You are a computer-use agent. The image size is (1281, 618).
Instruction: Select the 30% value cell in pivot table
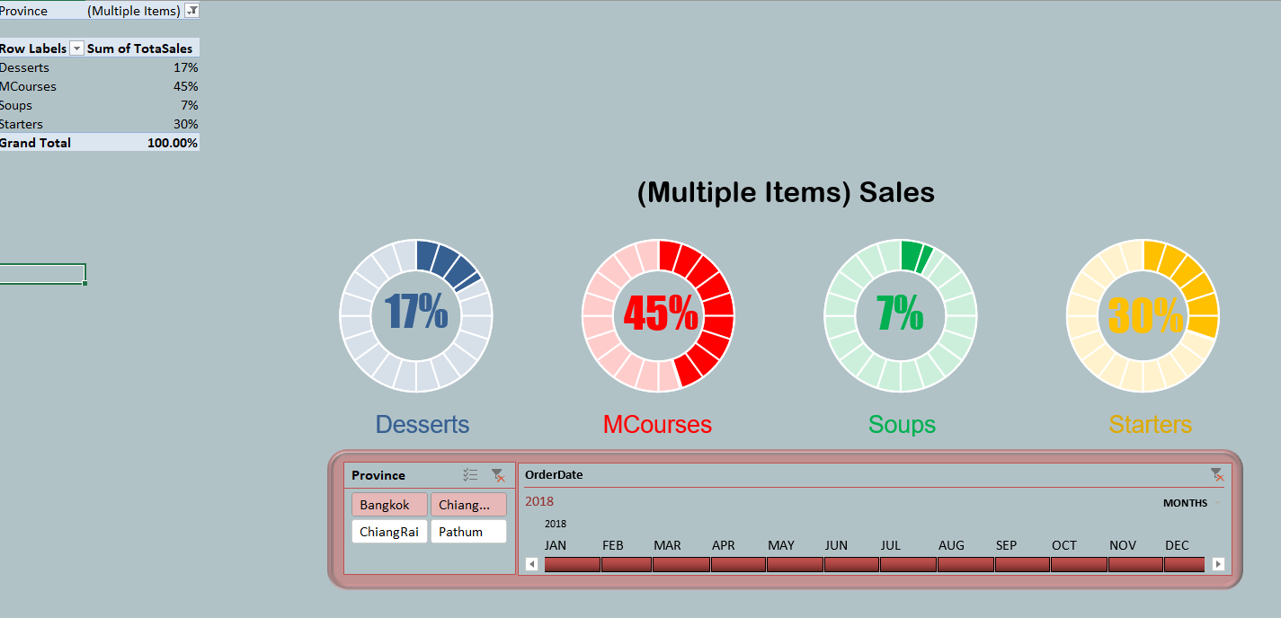click(143, 124)
